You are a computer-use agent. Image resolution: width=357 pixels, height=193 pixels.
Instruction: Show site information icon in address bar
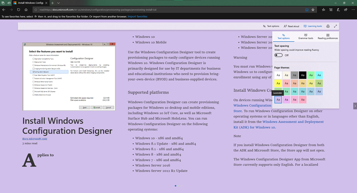[36, 10]
